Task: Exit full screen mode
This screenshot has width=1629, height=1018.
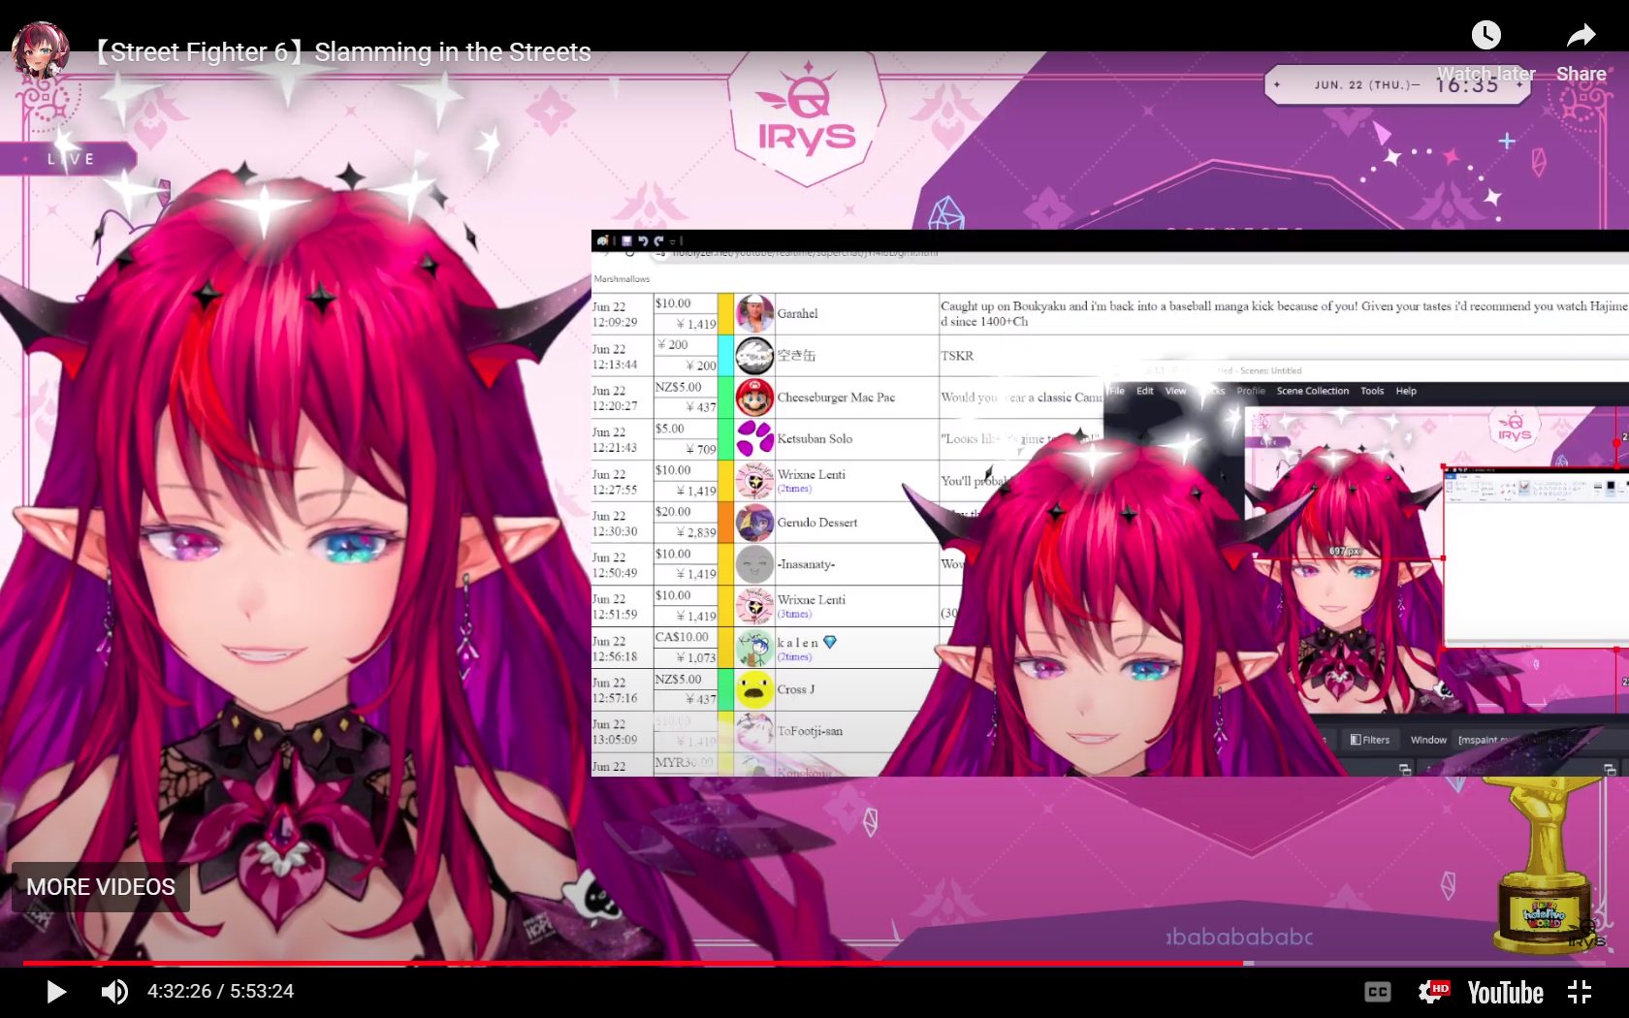Action: point(1580,992)
